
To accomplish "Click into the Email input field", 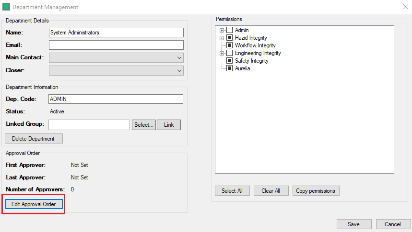I will click(x=116, y=45).
